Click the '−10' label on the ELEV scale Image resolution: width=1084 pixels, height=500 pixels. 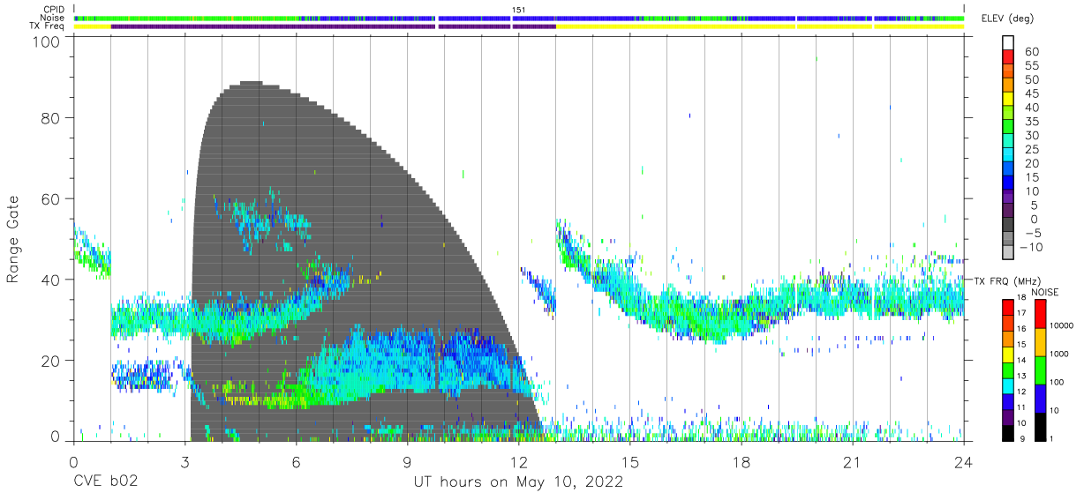coord(1029,246)
